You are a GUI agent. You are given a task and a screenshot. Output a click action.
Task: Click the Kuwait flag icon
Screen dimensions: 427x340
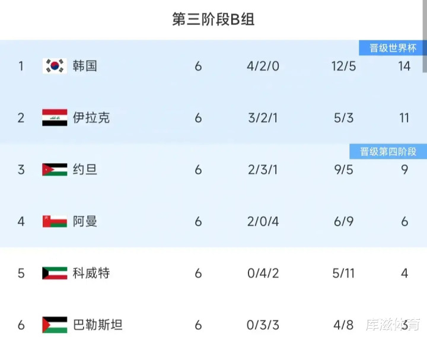click(55, 273)
